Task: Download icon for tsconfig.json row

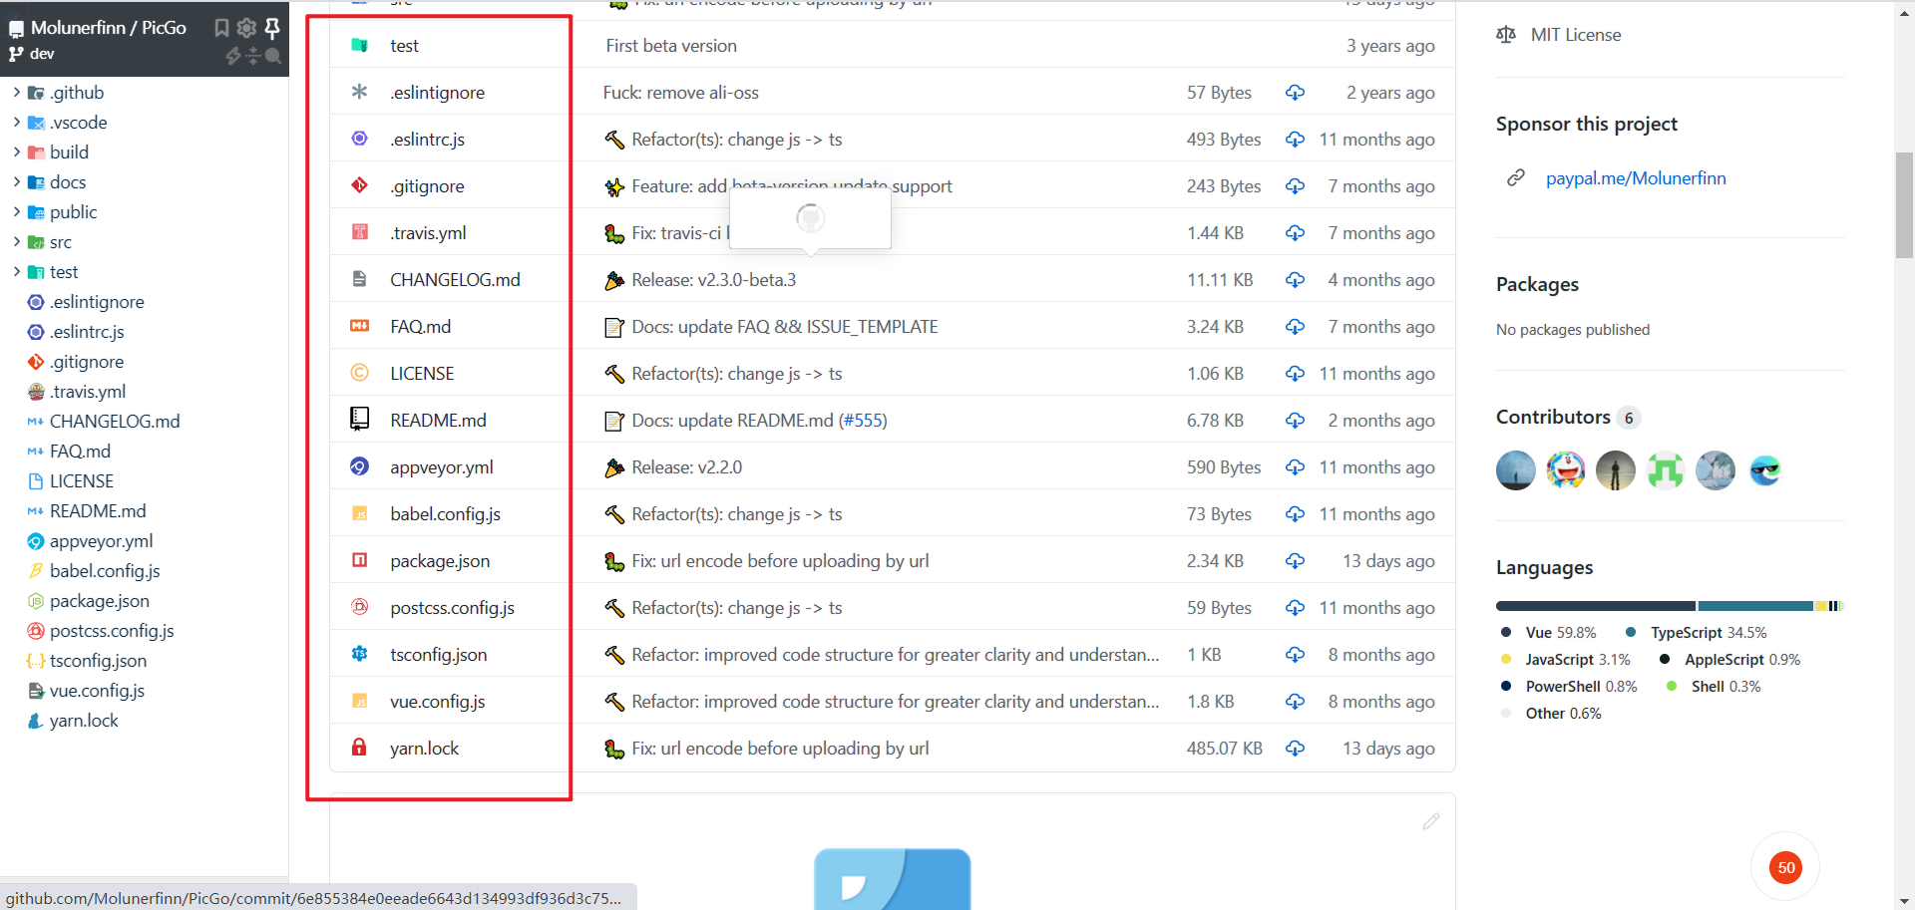Action: 1295,655
